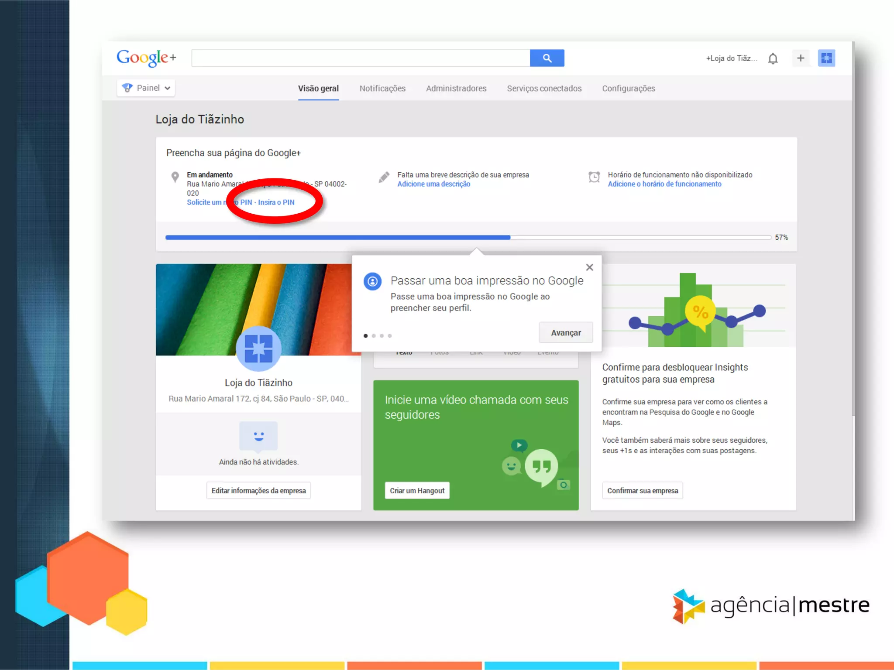Click the plus share icon in header
Image resolution: width=894 pixels, height=670 pixels.
(x=800, y=58)
